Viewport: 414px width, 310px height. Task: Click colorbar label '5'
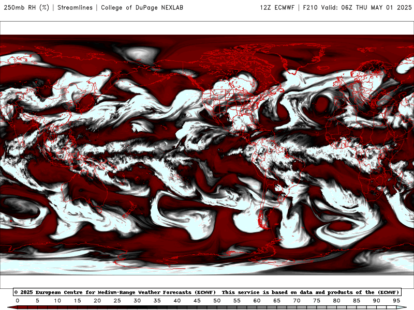coord(37,301)
